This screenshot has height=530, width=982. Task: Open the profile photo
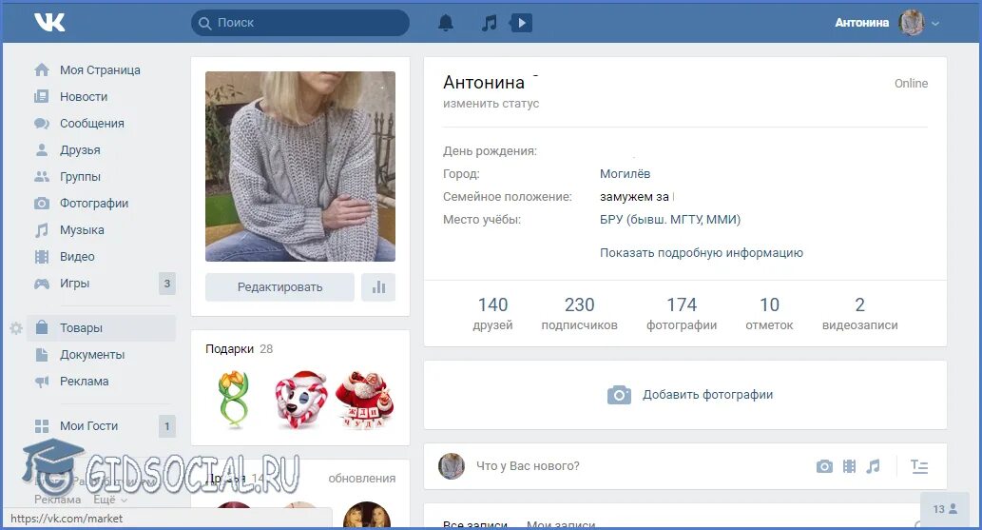coord(300,167)
